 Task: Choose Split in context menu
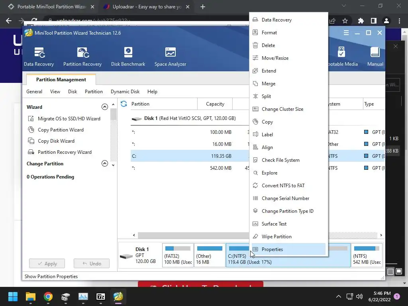tap(288, 96)
